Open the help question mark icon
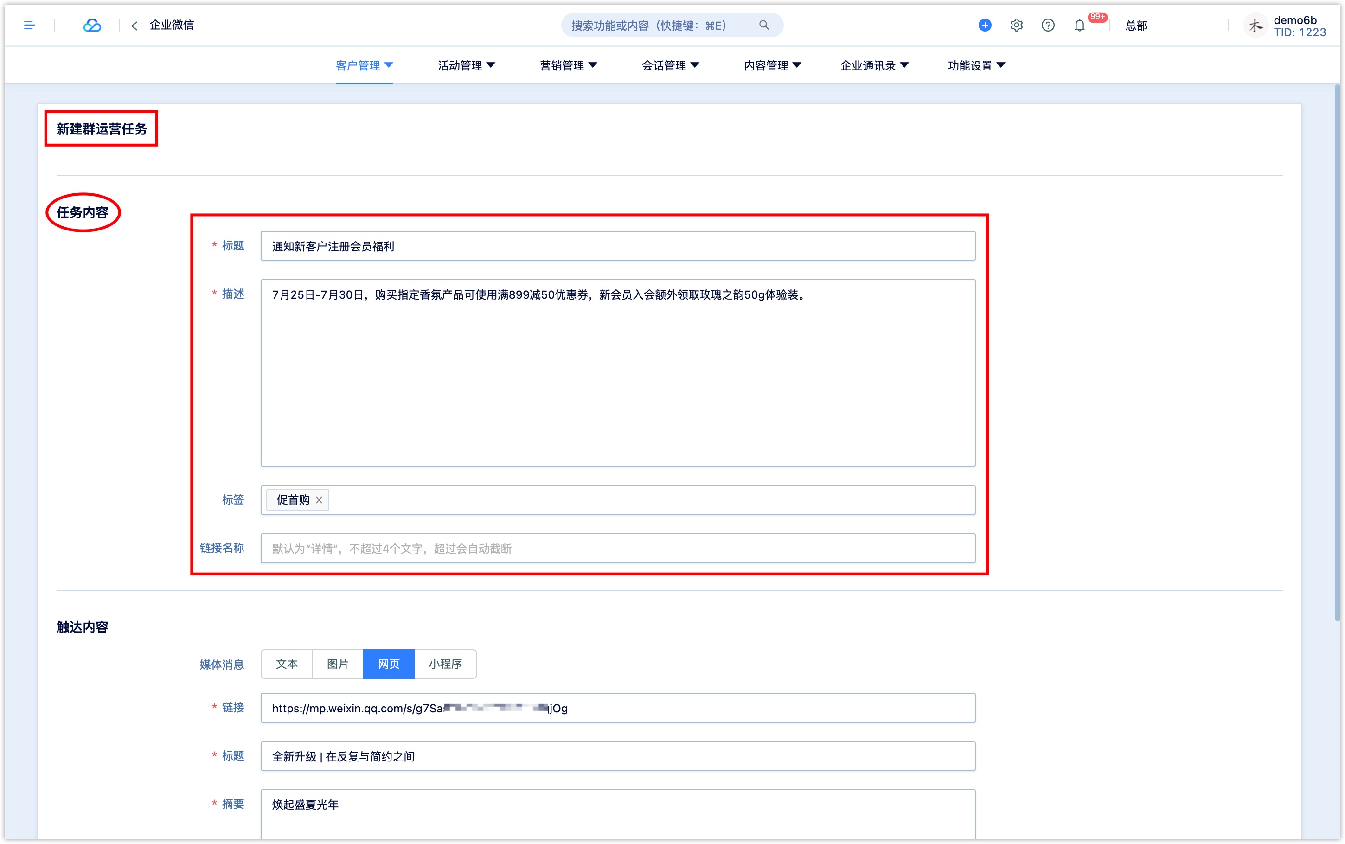The height and width of the screenshot is (844, 1345). 1048,25
